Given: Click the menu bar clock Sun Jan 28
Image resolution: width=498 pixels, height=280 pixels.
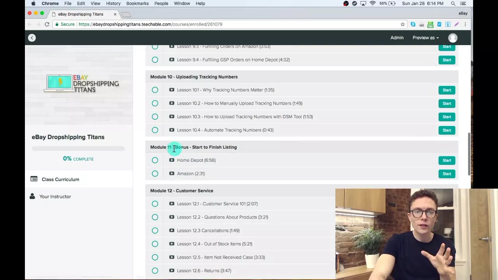Looking at the screenshot, I should tap(423, 3).
